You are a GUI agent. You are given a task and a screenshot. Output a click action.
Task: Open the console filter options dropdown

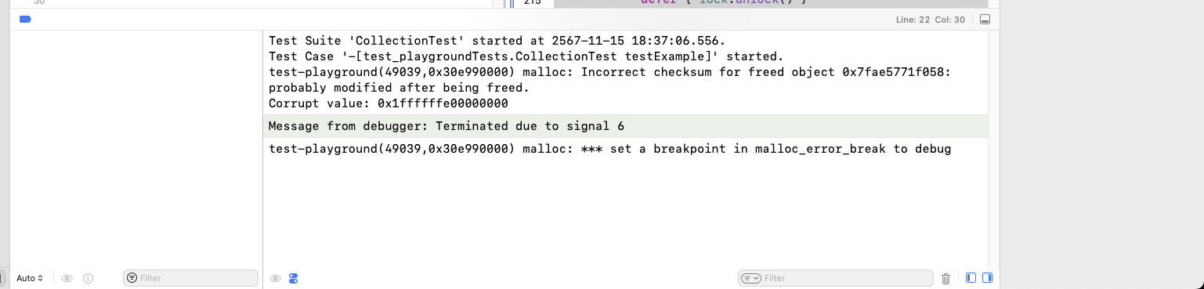[752, 278]
